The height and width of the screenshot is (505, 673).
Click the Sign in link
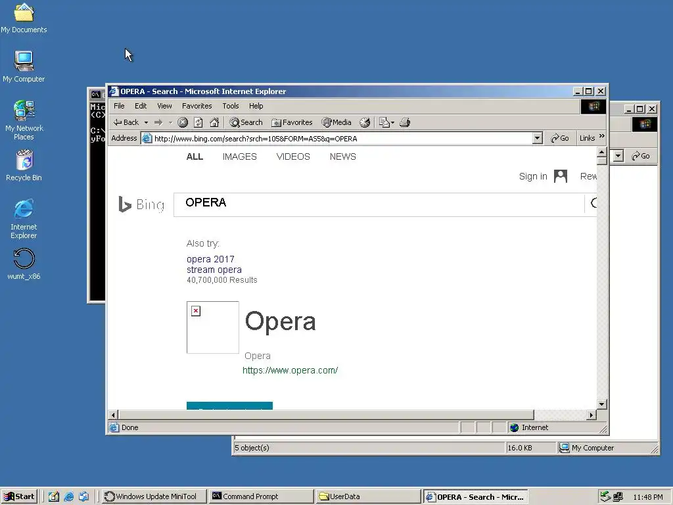pyautogui.click(x=533, y=176)
